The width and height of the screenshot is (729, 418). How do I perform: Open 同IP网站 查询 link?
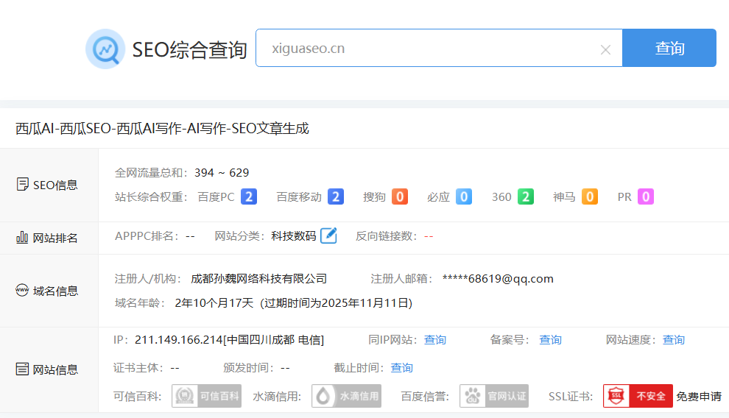435,339
